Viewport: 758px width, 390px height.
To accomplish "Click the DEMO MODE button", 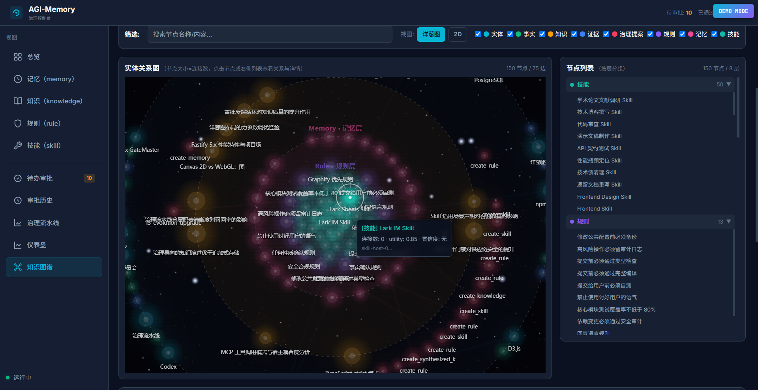I will tap(733, 11).
